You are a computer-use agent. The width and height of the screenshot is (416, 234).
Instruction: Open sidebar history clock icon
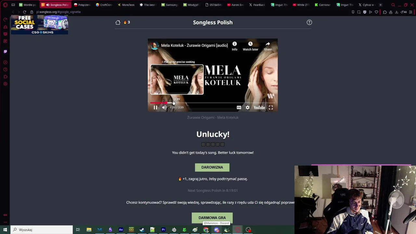5,70
